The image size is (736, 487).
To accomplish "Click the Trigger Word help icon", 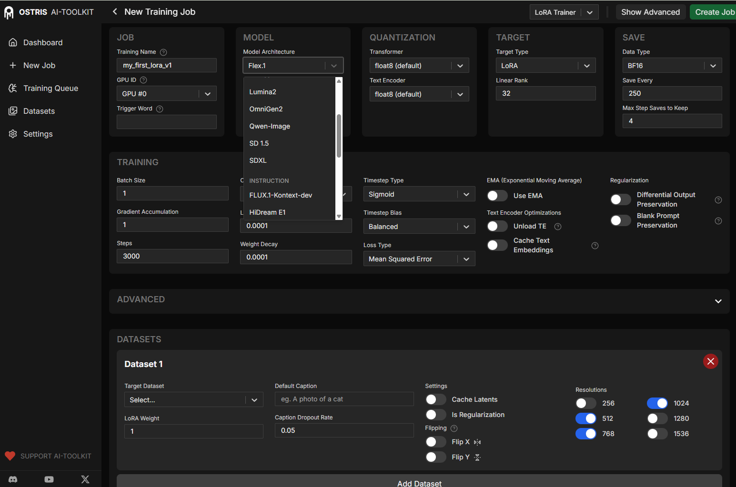I will pyautogui.click(x=160, y=109).
